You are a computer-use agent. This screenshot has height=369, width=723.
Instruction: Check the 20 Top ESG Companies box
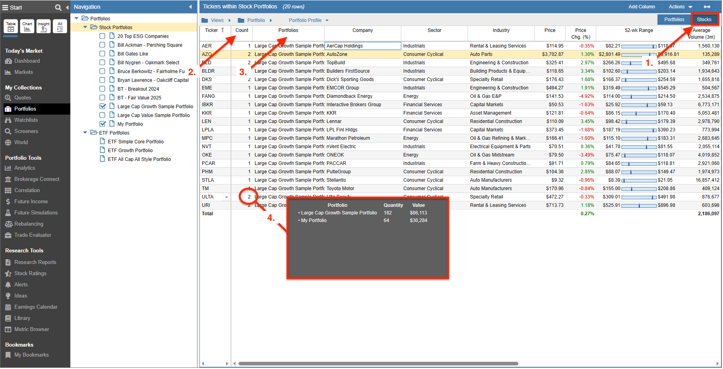tap(102, 36)
